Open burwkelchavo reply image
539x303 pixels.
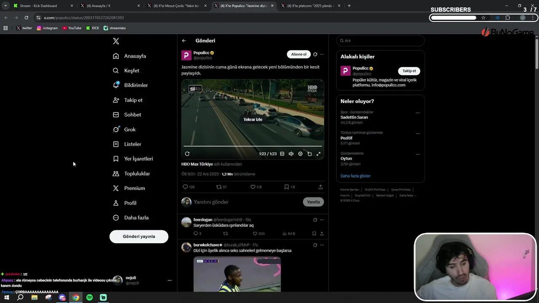237,274
